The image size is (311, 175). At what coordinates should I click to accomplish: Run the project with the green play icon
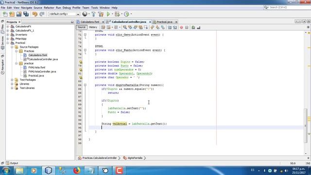[108, 14]
